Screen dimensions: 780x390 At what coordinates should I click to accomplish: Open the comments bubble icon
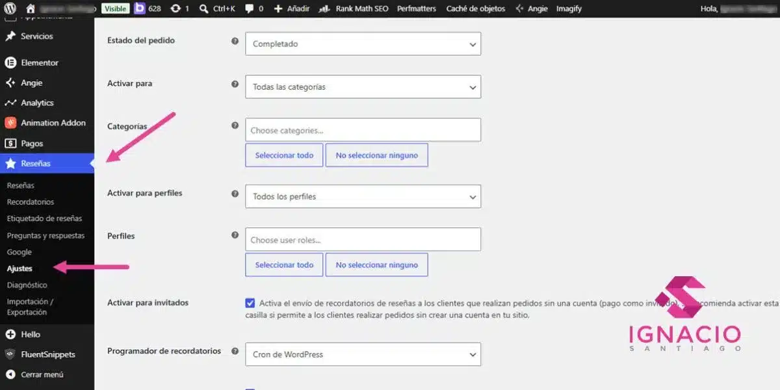coord(249,8)
